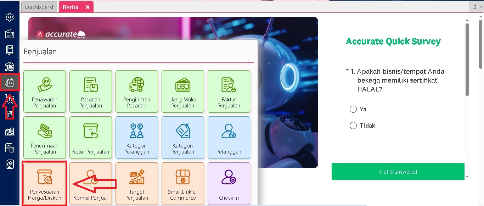
Task: Close the Berita tab
Action: (88, 7)
